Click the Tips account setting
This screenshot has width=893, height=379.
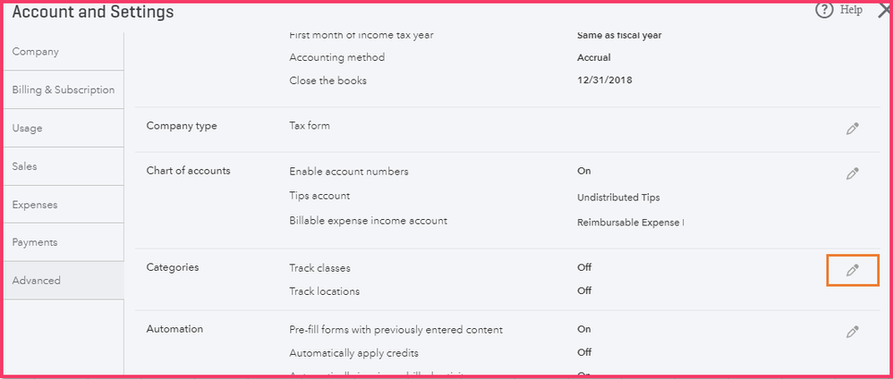point(319,196)
